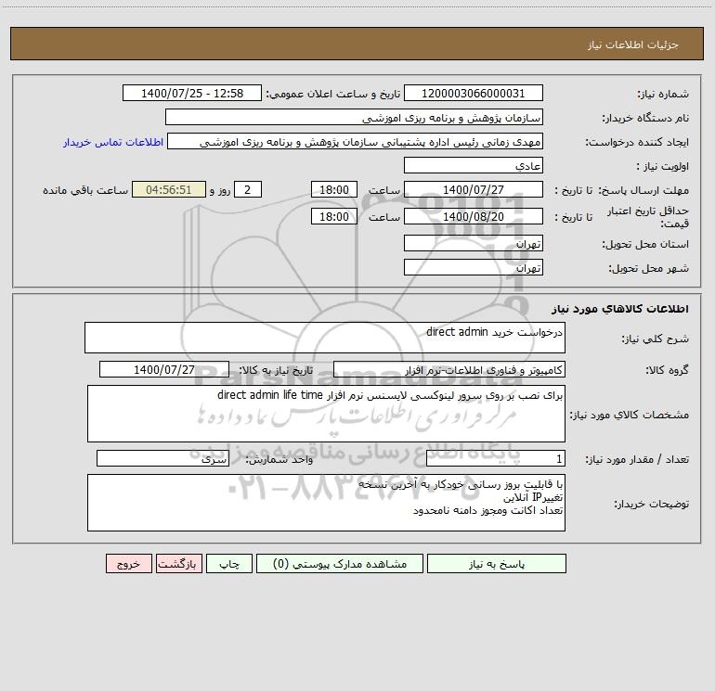
Task: Click the 'پاسخ به نیاز' button
Action: click(497, 563)
